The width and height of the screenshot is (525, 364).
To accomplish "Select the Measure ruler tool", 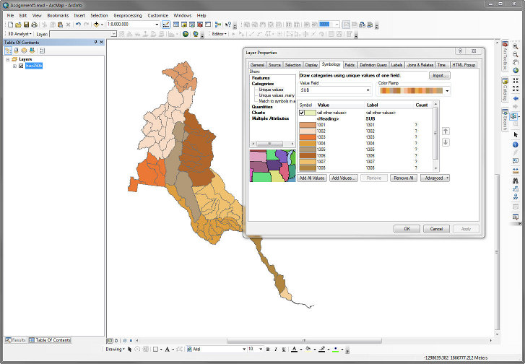I will 516,171.
